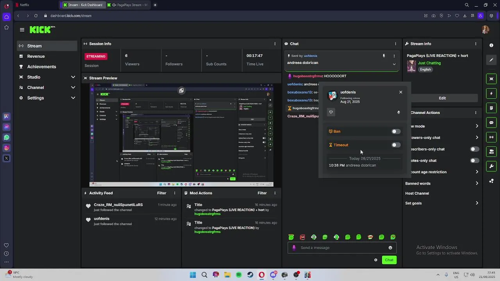This screenshot has width=500, height=281.
Task: Open Mod Actions Filter
Action: [262, 193]
